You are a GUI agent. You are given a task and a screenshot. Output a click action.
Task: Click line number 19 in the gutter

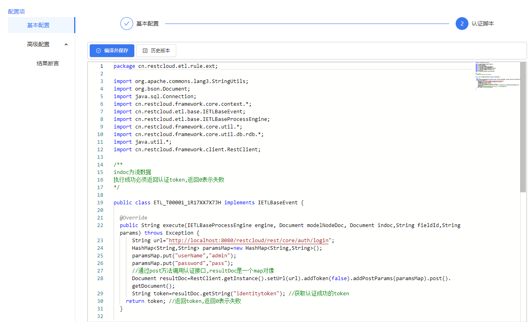pyautogui.click(x=100, y=202)
